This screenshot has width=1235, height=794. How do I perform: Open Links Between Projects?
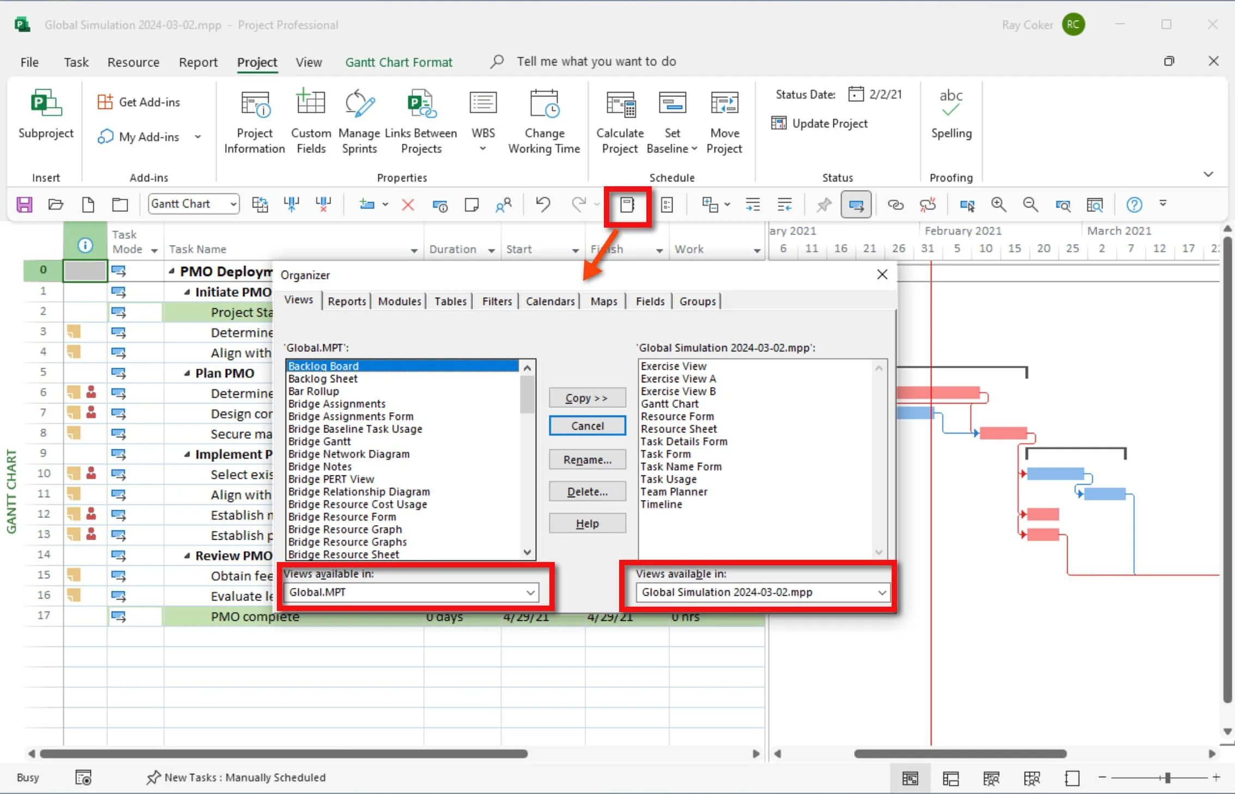[x=421, y=123]
